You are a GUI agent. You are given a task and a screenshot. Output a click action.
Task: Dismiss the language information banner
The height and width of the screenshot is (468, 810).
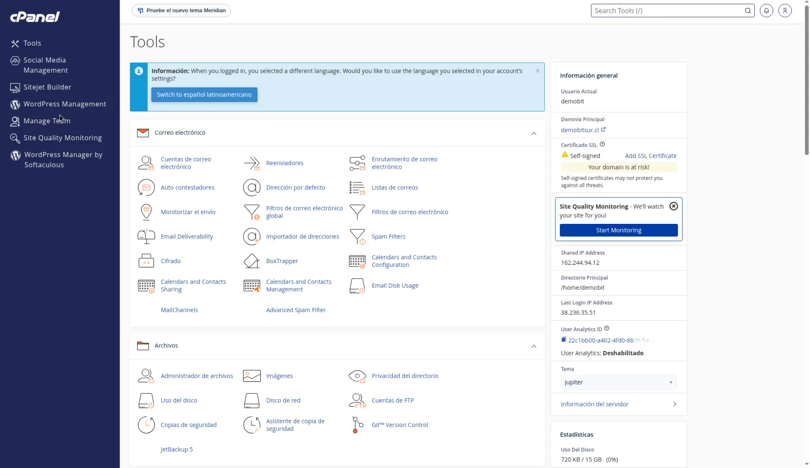[x=538, y=71]
